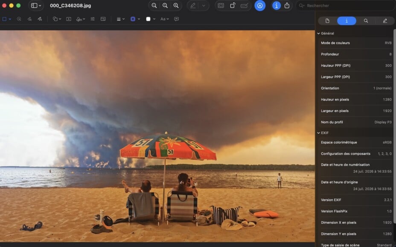Viewport: 396px width, 247px height.
Task: Switch to Keywords inspector tab
Action: (x=366, y=21)
